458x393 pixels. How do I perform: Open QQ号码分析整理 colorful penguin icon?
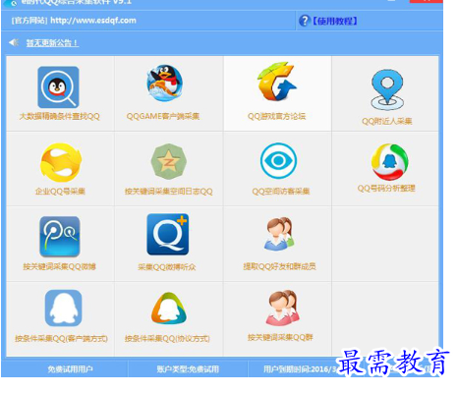pyautogui.click(x=389, y=162)
